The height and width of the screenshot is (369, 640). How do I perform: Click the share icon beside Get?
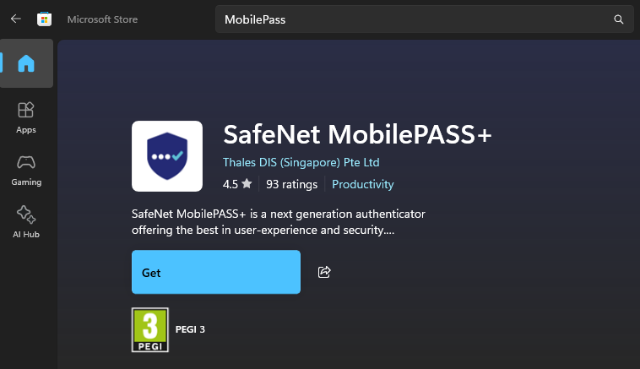(324, 272)
